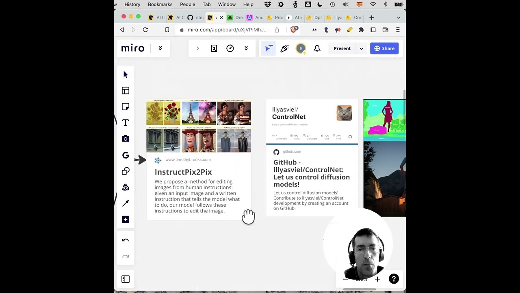The height and width of the screenshot is (293, 520).
Task: Open a new browser tab
Action: pos(372,17)
